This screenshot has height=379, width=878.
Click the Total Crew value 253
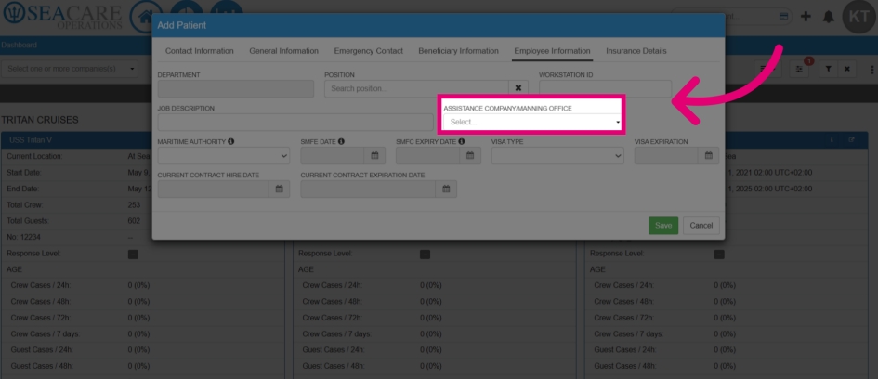click(x=134, y=205)
